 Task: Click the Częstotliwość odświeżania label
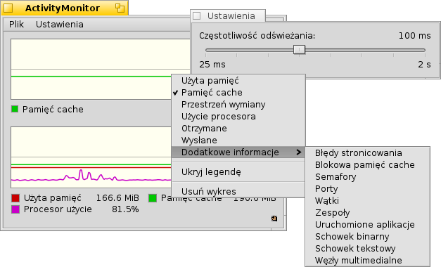point(257,36)
